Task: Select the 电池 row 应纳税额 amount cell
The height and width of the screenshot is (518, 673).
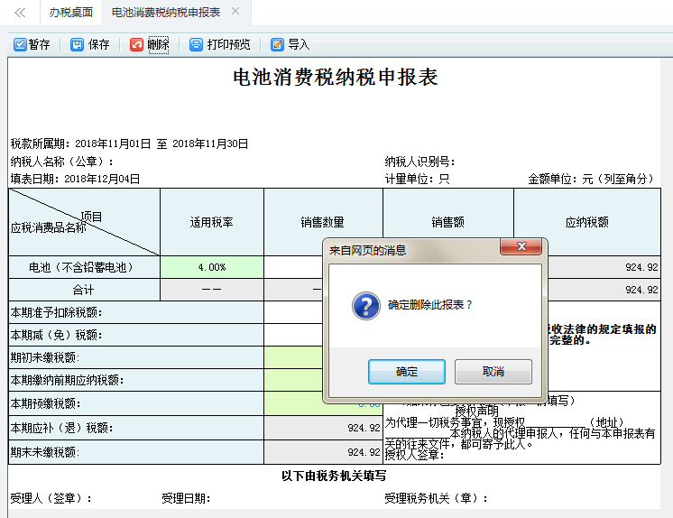Action: (604, 267)
